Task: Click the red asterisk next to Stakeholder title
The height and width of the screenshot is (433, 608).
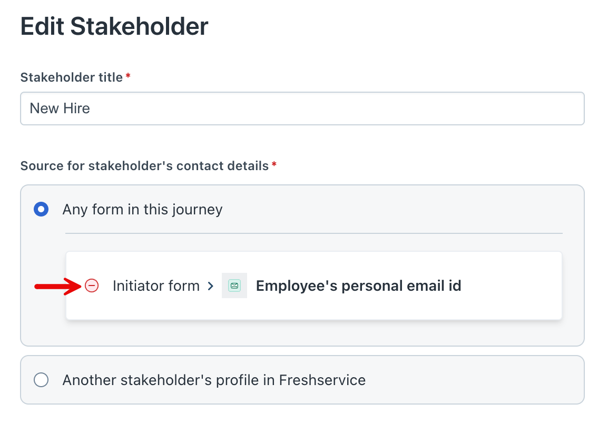Action: coord(128,77)
